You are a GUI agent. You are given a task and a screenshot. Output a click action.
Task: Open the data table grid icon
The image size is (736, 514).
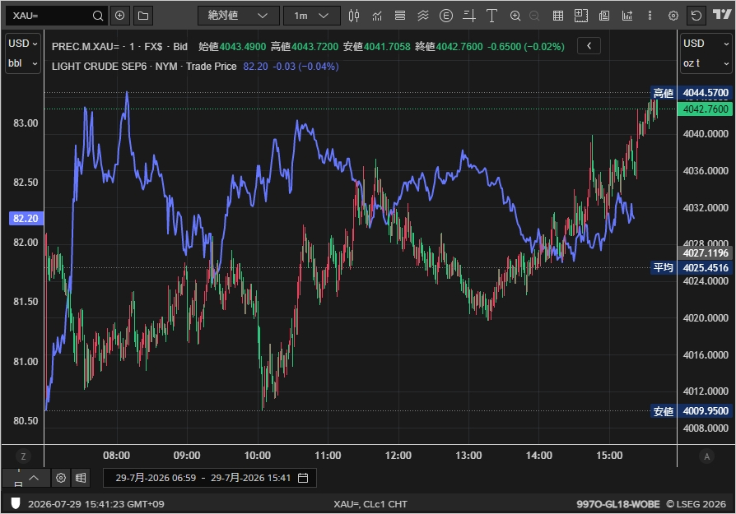558,16
